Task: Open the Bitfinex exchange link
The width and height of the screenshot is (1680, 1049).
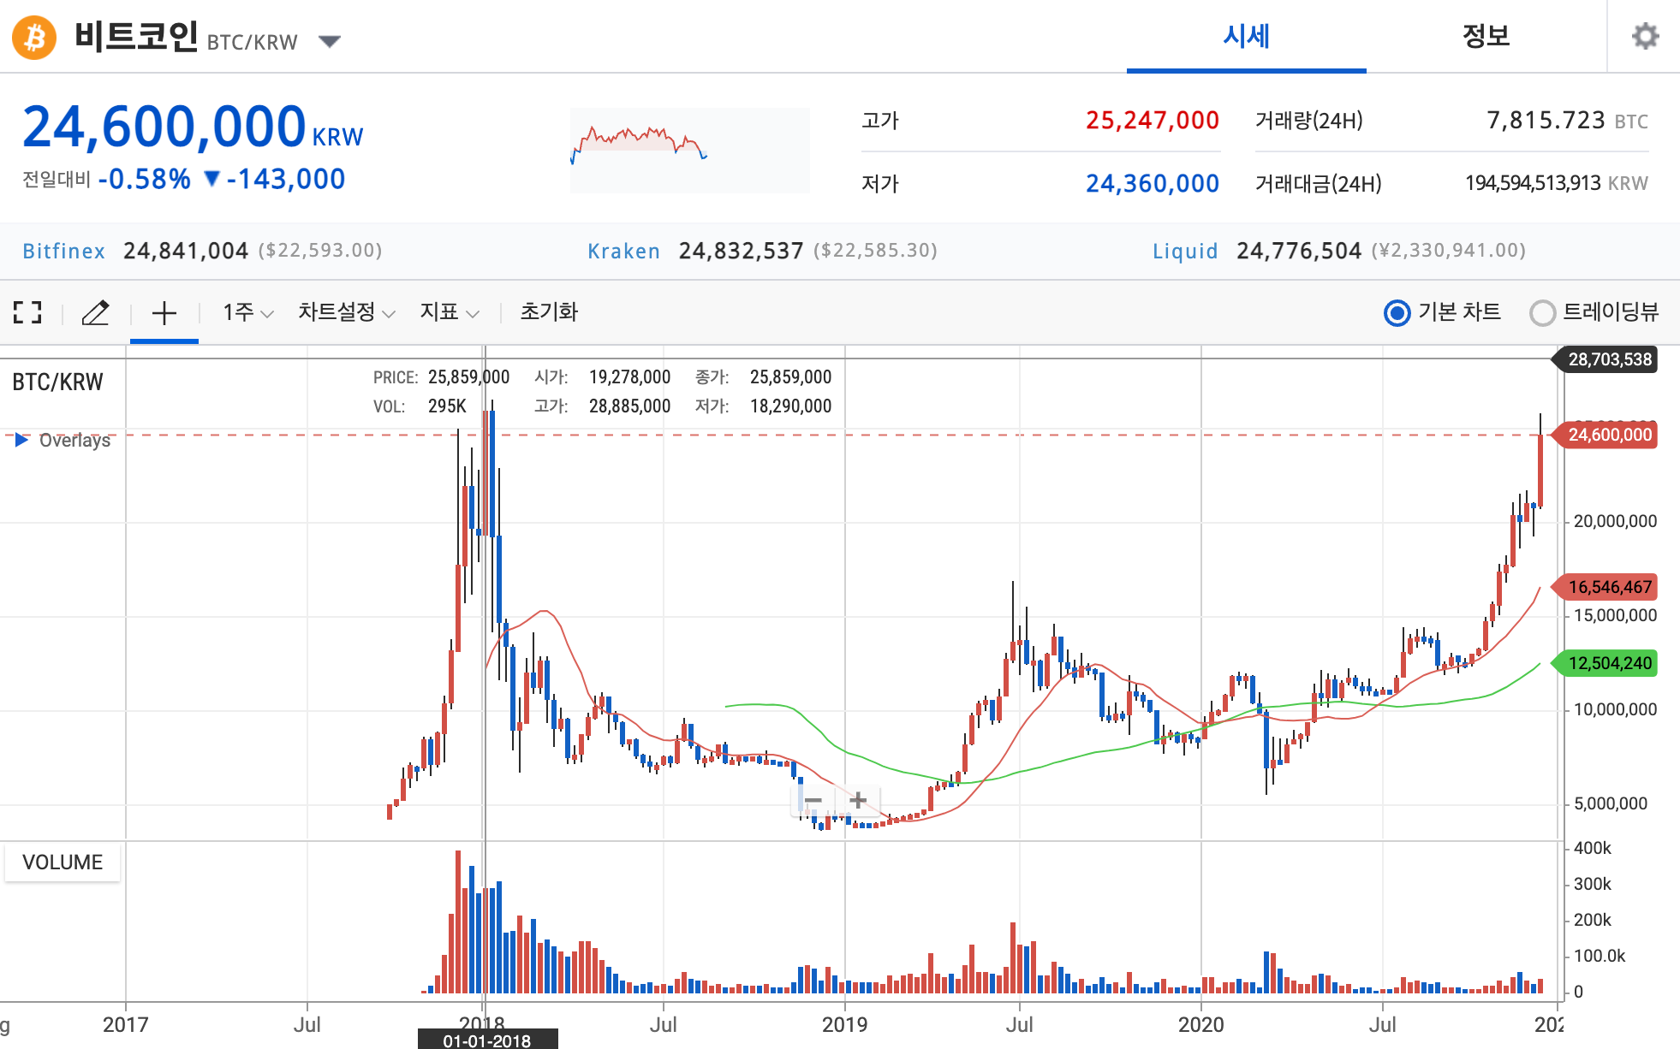Action: [x=63, y=251]
